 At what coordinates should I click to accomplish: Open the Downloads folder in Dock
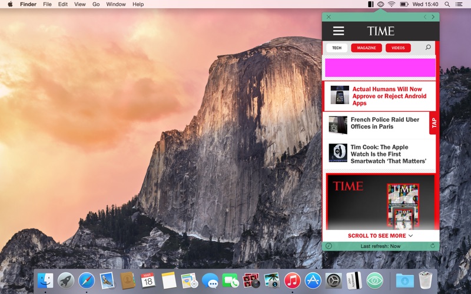(x=404, y=282)
